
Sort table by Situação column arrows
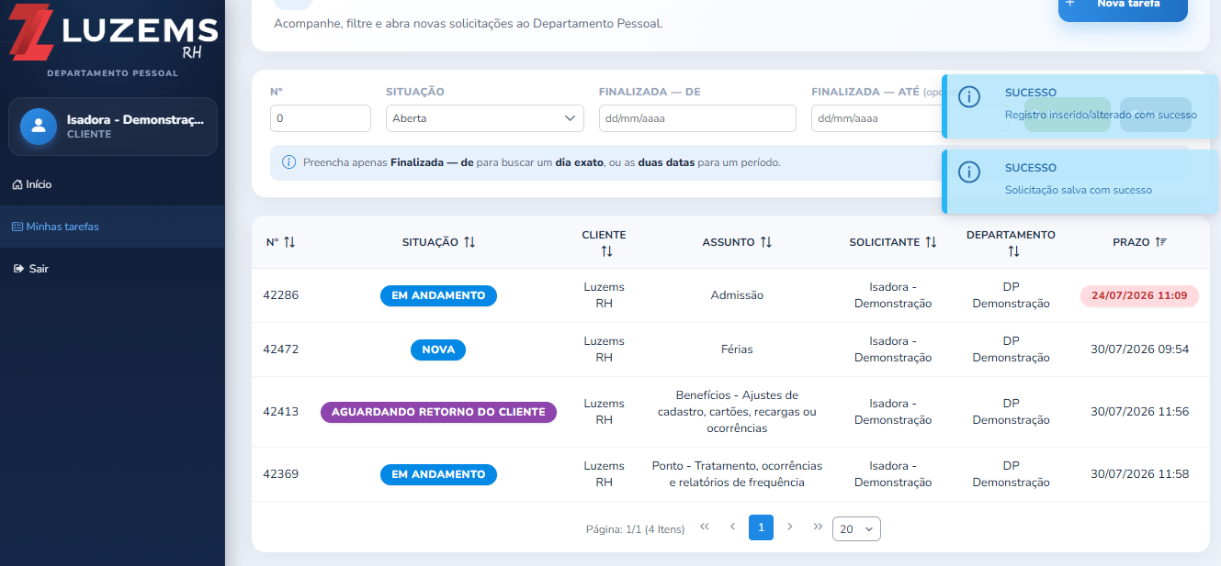point(469,242)
